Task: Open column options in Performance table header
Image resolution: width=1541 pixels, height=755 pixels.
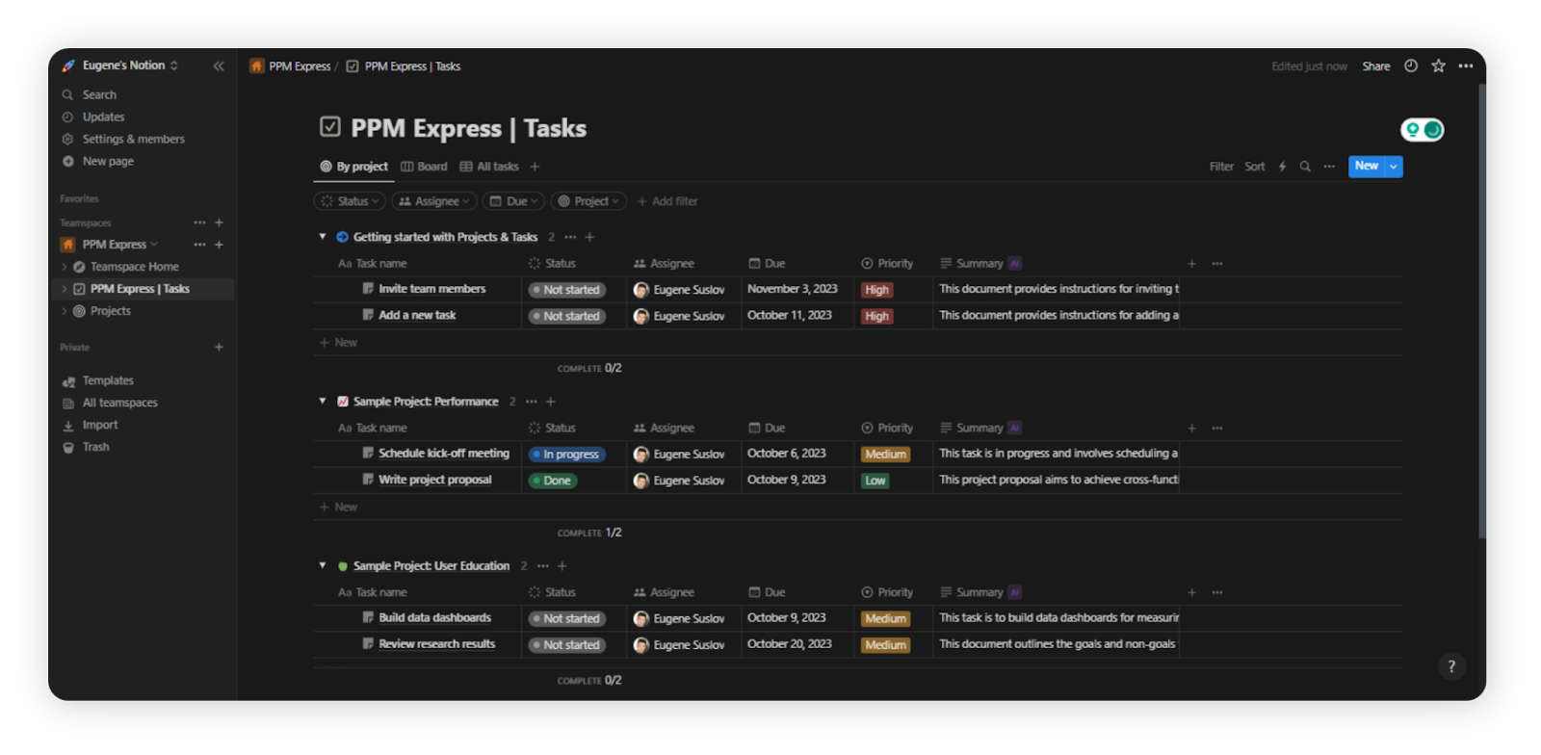Action: 1217,429
